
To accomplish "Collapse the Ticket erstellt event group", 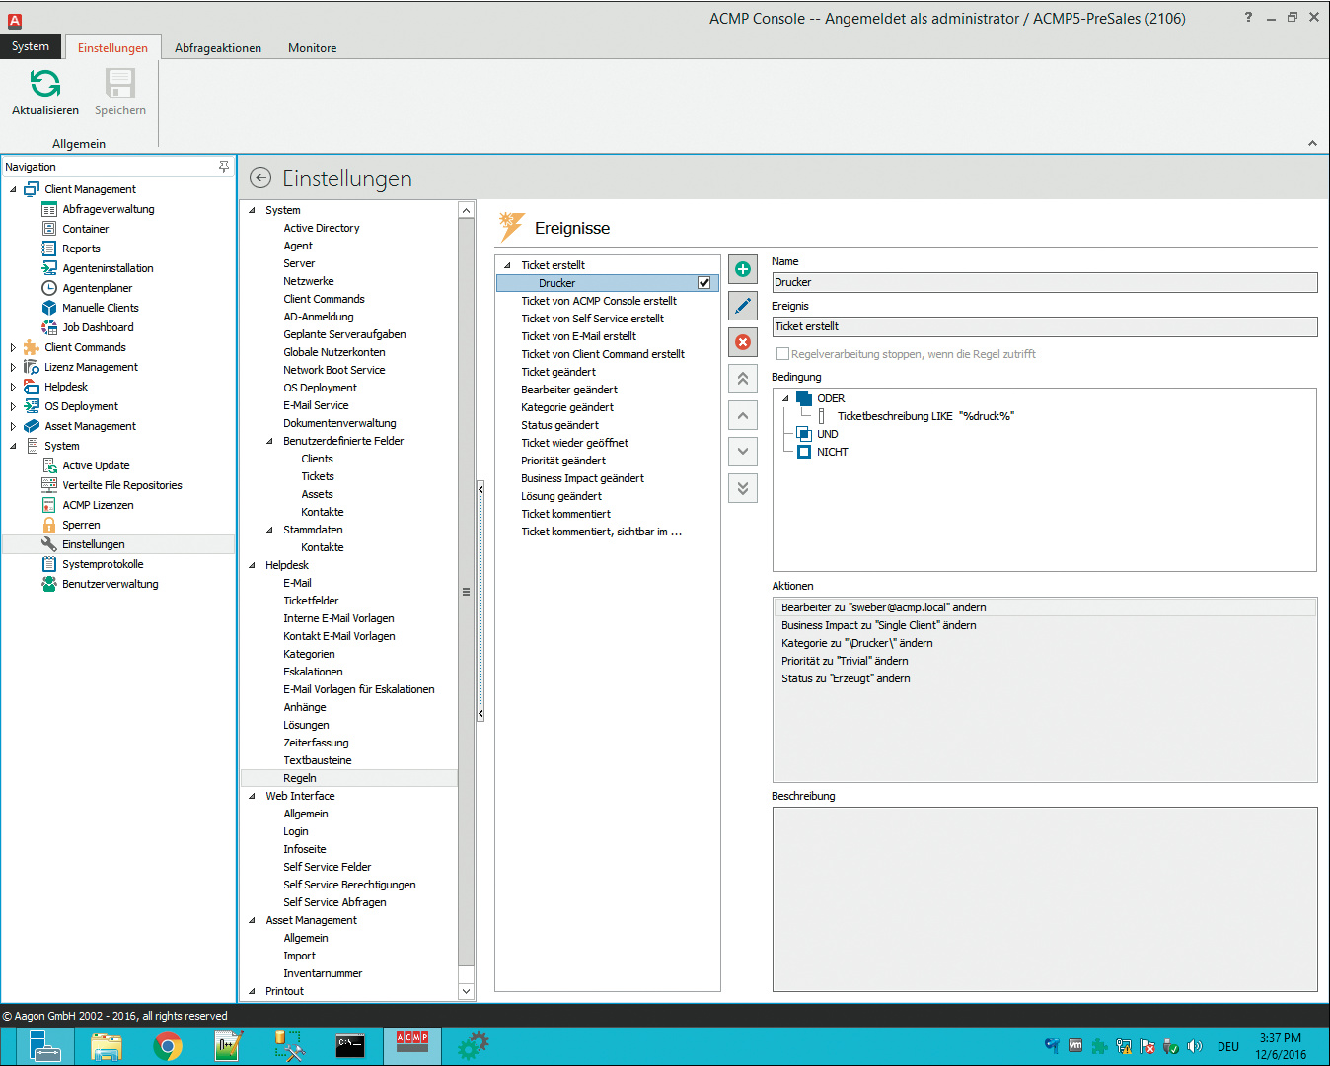I will coord(508,265).
